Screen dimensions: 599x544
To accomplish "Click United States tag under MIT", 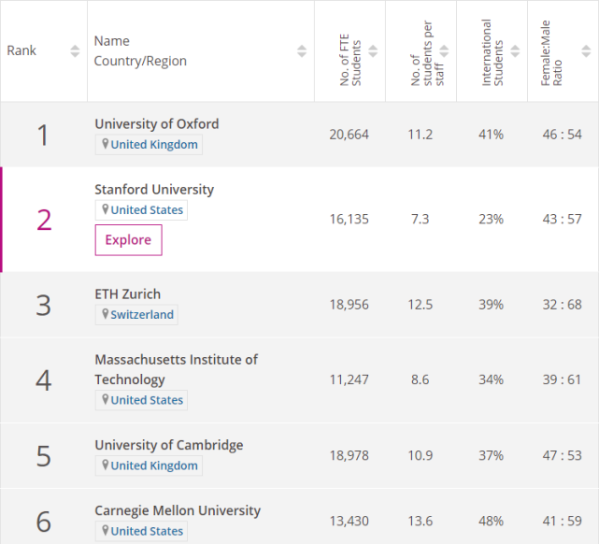I will pos(147,401).
